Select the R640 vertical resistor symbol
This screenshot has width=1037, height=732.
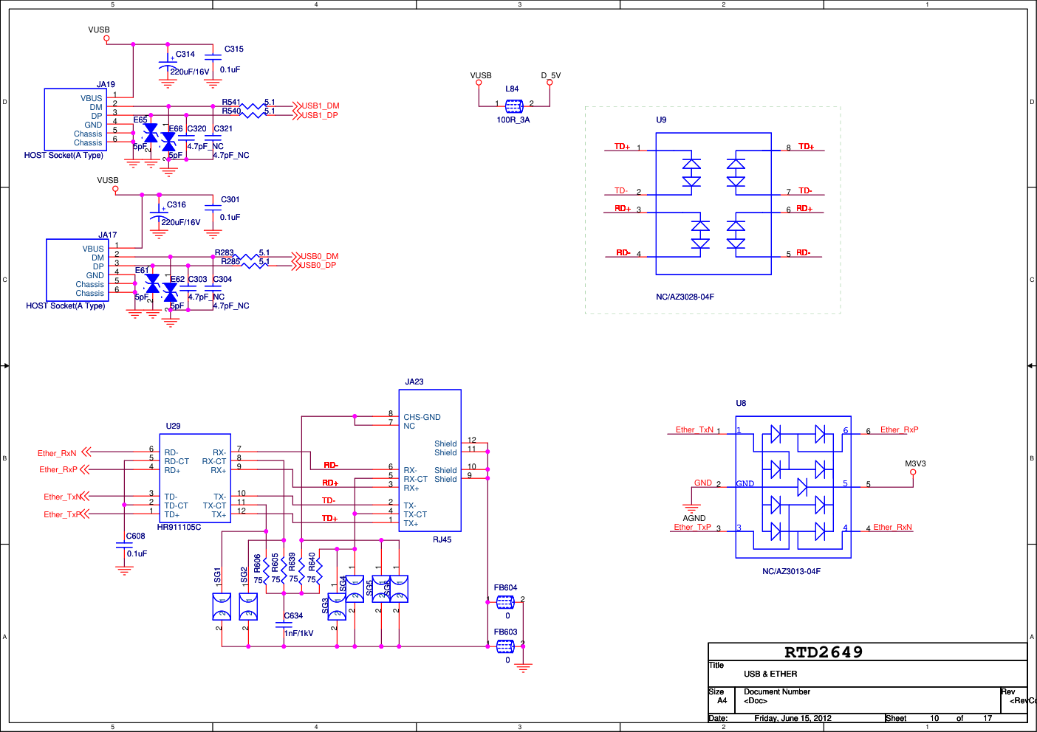click(319, 570)
